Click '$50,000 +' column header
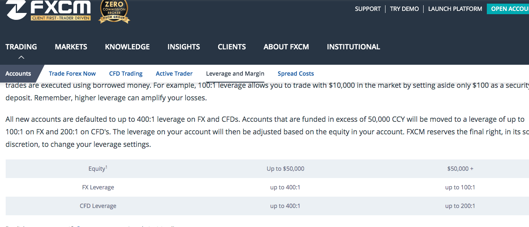This screenshot has height=227, width=529. 460,169
